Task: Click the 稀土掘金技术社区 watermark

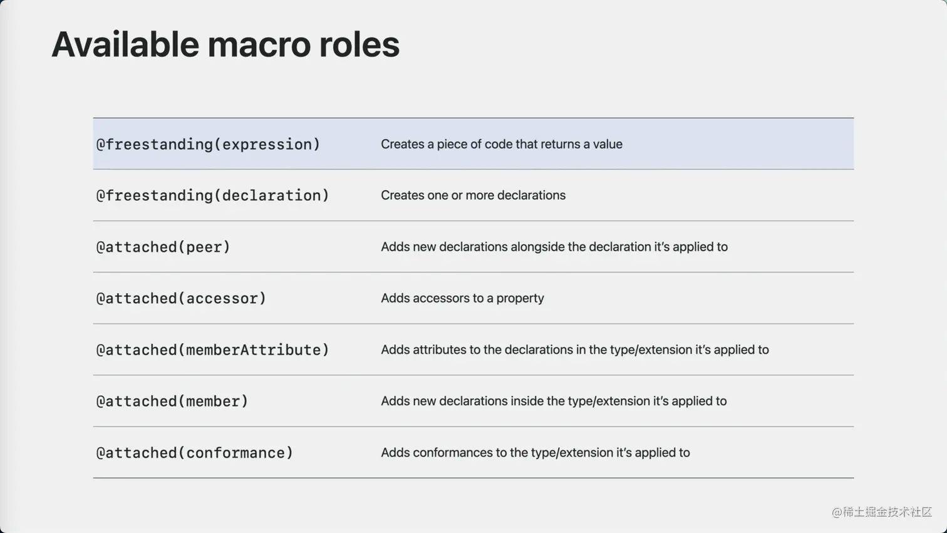Action: pos(882,512)
